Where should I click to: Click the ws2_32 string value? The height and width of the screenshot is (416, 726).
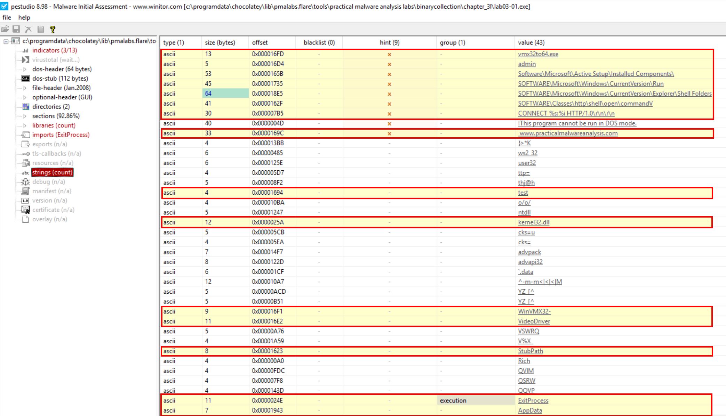click(x=527, y=153)
